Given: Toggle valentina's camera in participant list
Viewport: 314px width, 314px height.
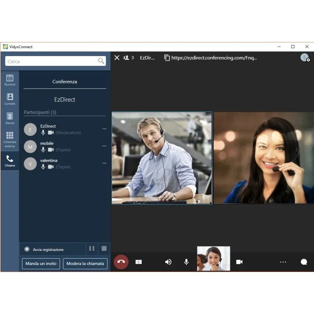Looking at the screenshot, I should 51,167.
